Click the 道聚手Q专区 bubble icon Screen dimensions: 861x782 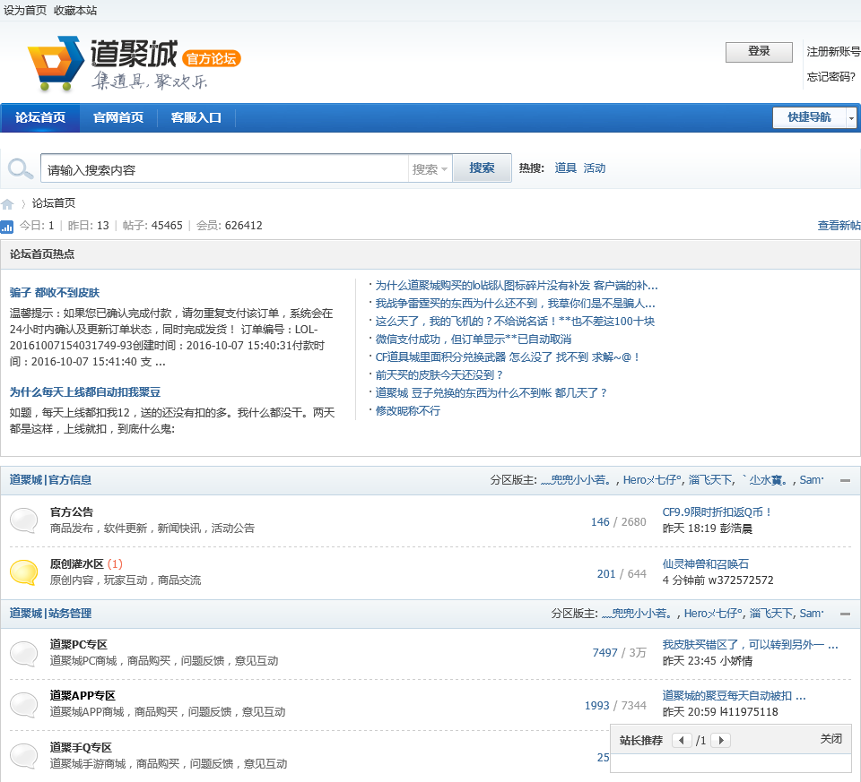[x=24, y=756]
